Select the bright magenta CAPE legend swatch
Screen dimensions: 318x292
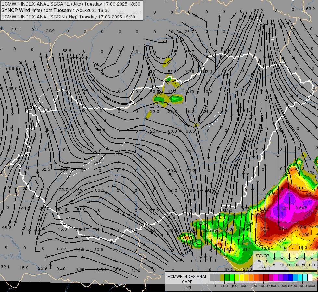[x=276, y=277]
